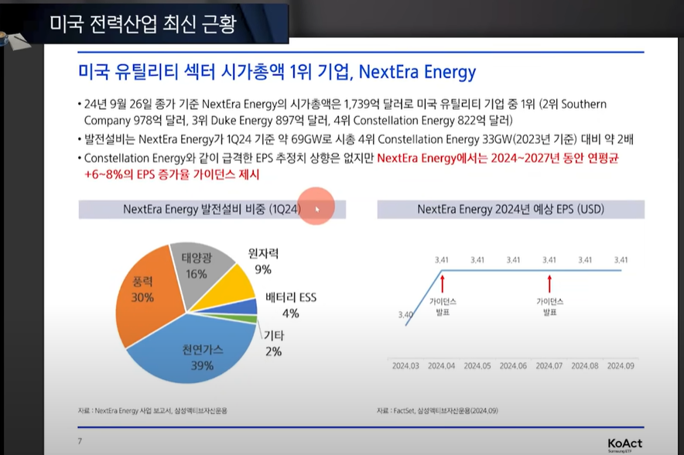Select the banner title '미국 전력산업 최신 근황'
Image resolution: width=684 pixels, height=455 pixels.
142,23
